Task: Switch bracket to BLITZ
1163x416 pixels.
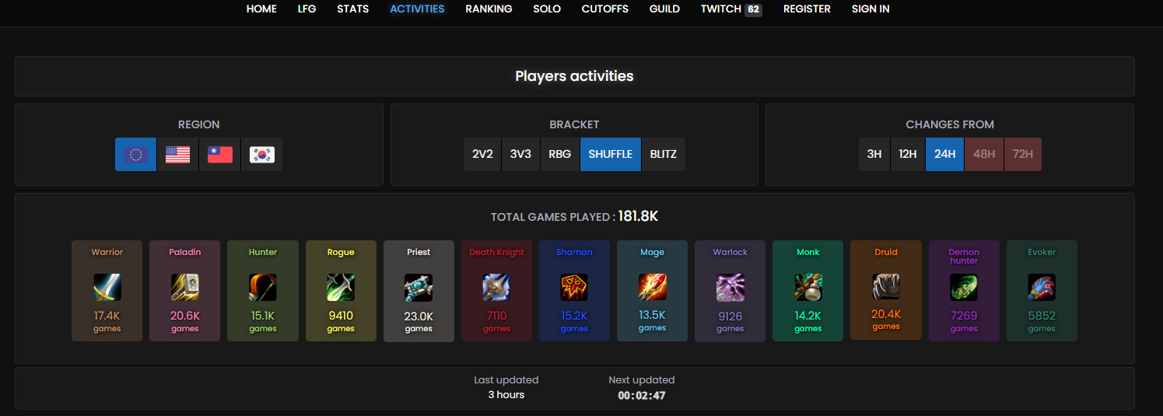Action: pyautogui.click(x=664, y=154)
